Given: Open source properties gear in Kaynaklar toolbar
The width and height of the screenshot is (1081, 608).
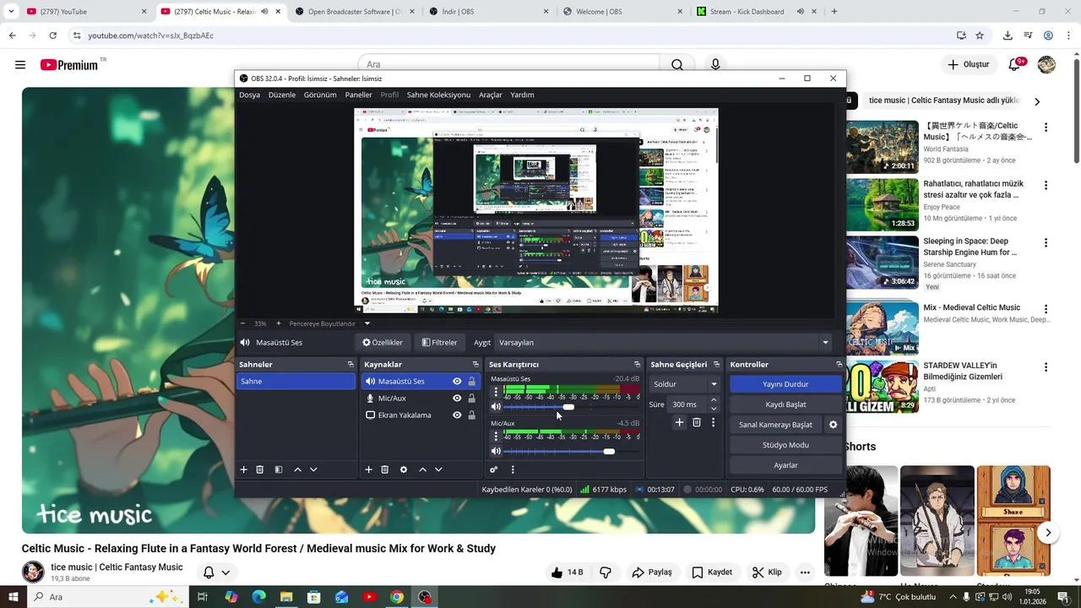Looking at the screenshot, I should click(404, 470).
